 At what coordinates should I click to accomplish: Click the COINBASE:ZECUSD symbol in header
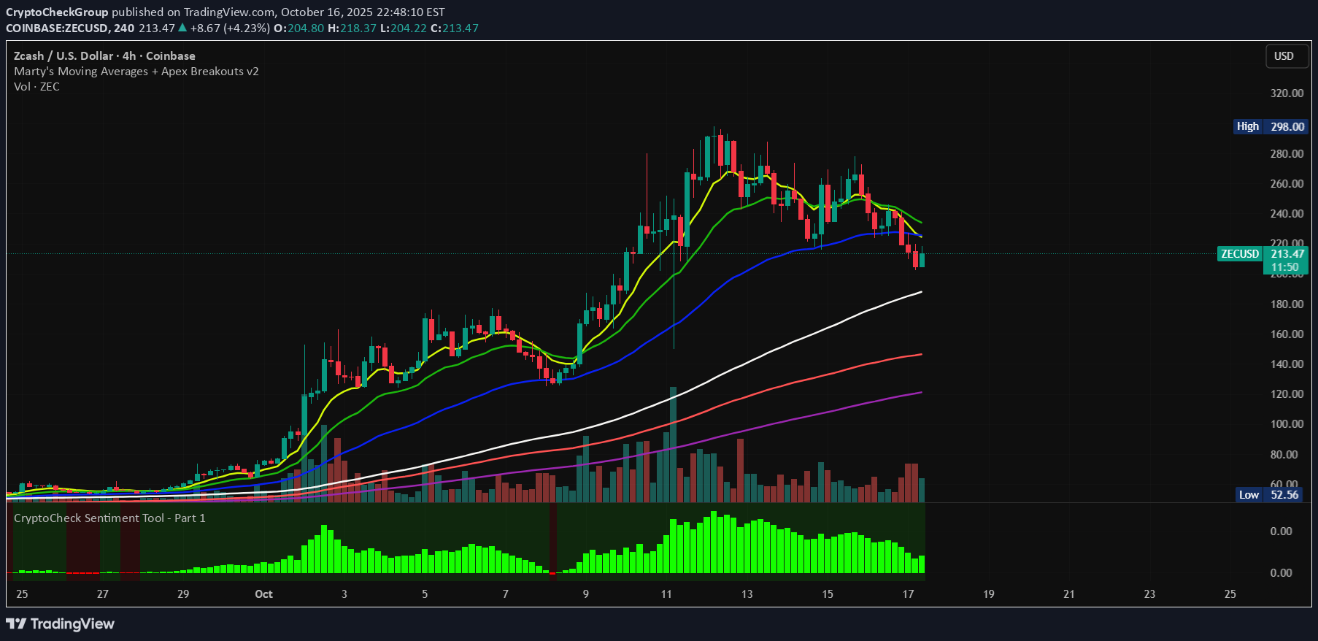pyautogui.click(x=57, y=28)
